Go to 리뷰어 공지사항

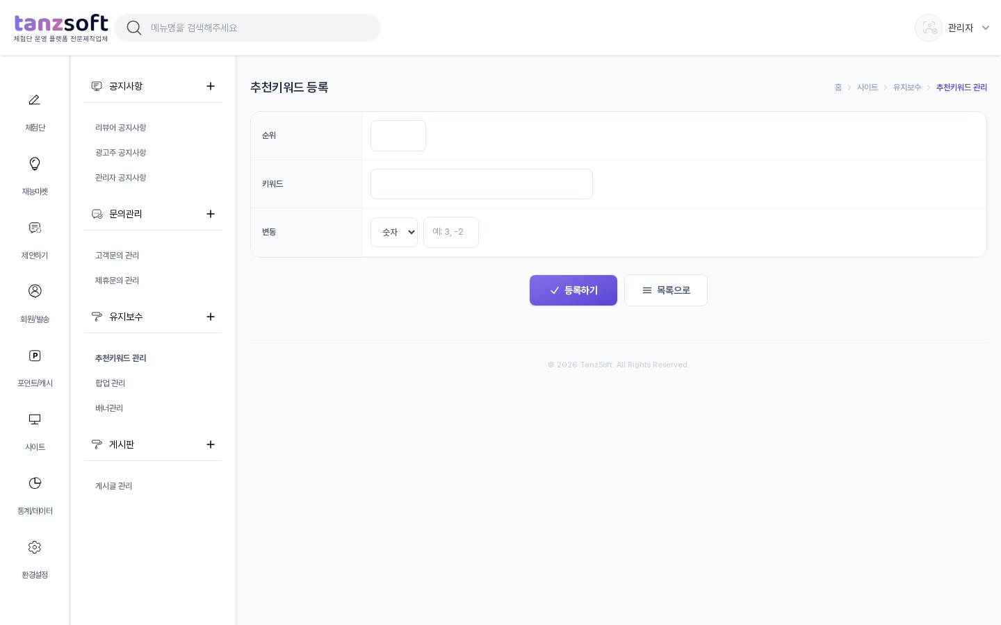click(x=121, y=128)
